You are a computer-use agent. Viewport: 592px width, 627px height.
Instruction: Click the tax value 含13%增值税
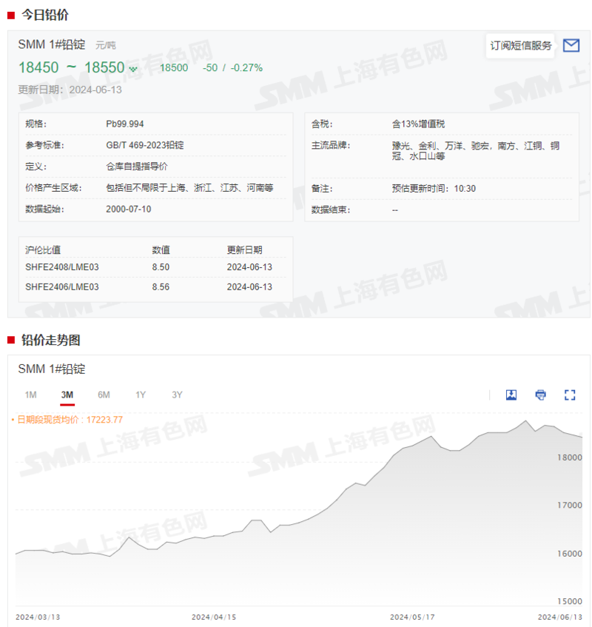[418, 124]
